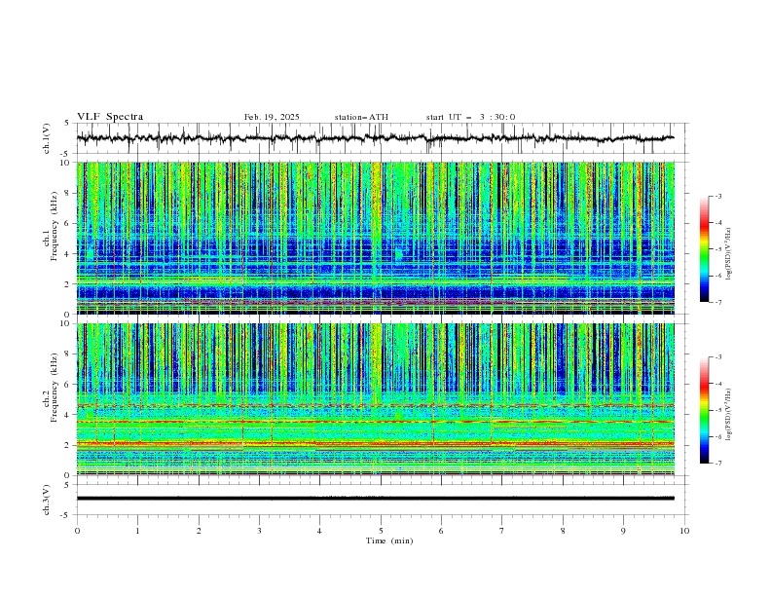771x596 pixels.
Task: Click the "-5" tick on lower color bar
Action: point(717,410)
